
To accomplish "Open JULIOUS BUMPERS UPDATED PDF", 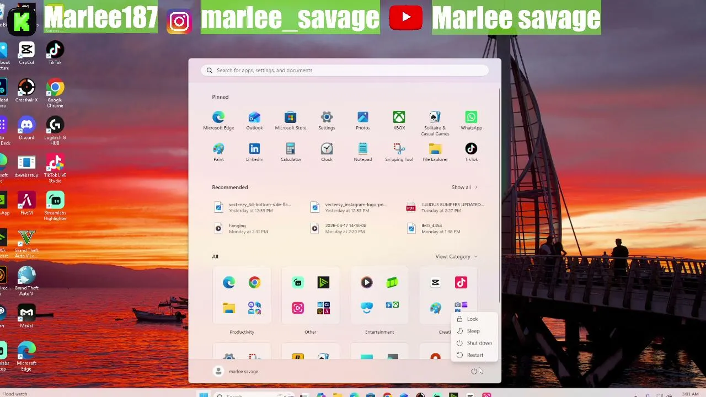I will point(445,207).
